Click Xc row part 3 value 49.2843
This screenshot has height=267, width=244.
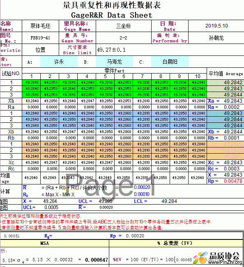tap(69, 162)
